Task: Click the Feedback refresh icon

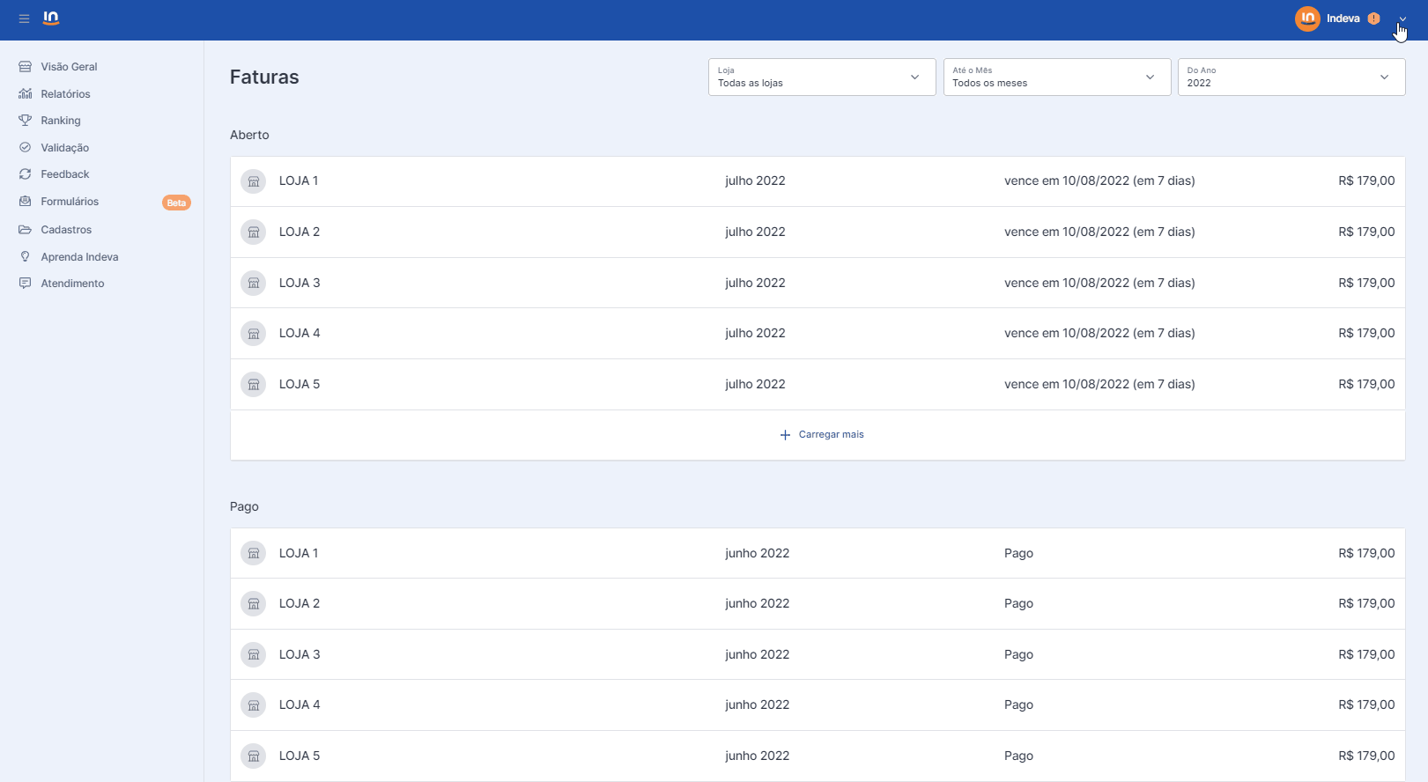Action: click(x=26, y=174)
